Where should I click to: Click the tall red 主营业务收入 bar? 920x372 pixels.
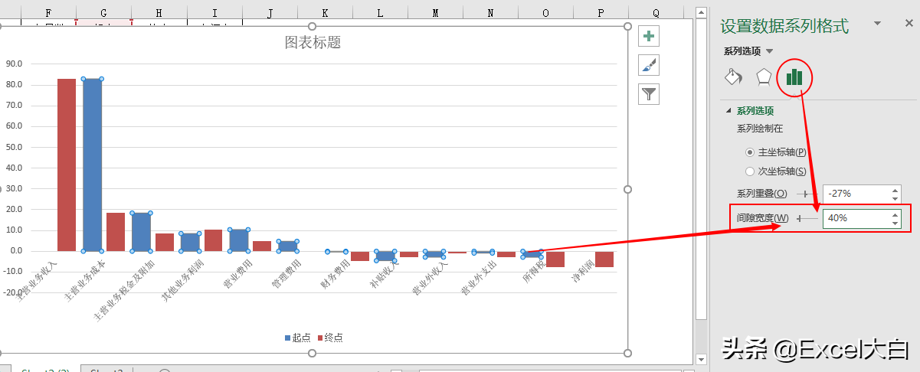67,165
